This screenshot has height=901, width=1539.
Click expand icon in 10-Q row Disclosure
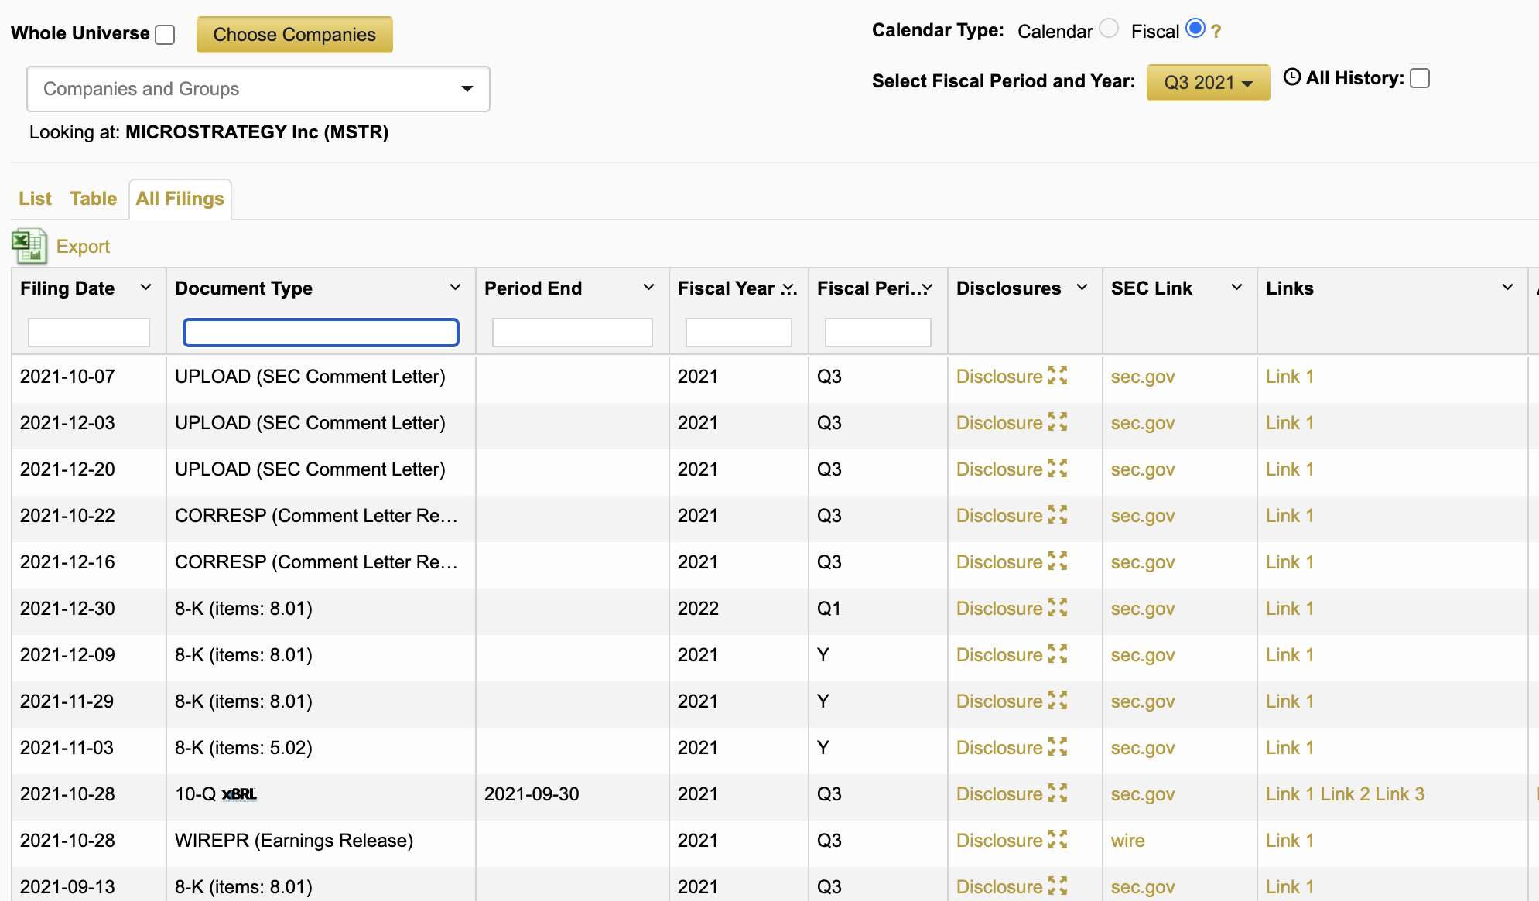(1058, 793)
